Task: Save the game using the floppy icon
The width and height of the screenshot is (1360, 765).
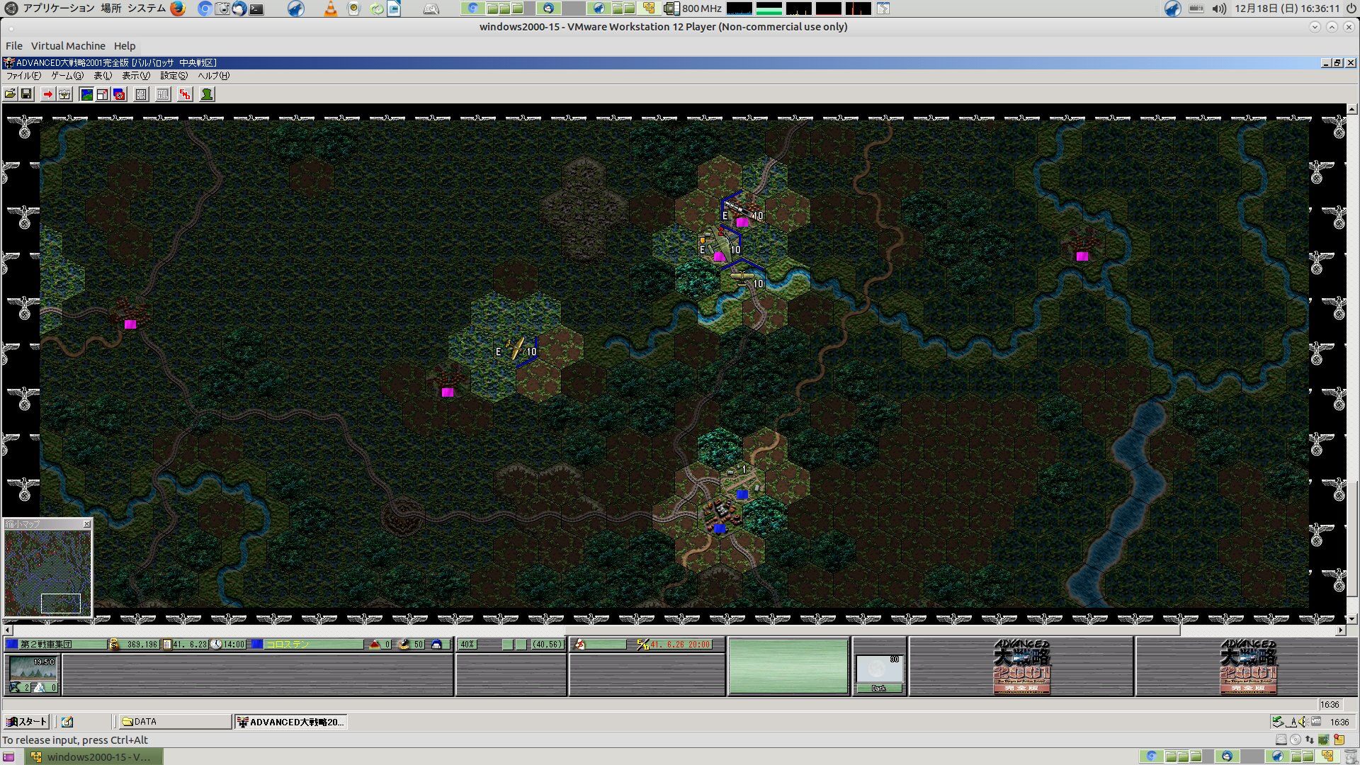Action: click(x=26, y=94)
